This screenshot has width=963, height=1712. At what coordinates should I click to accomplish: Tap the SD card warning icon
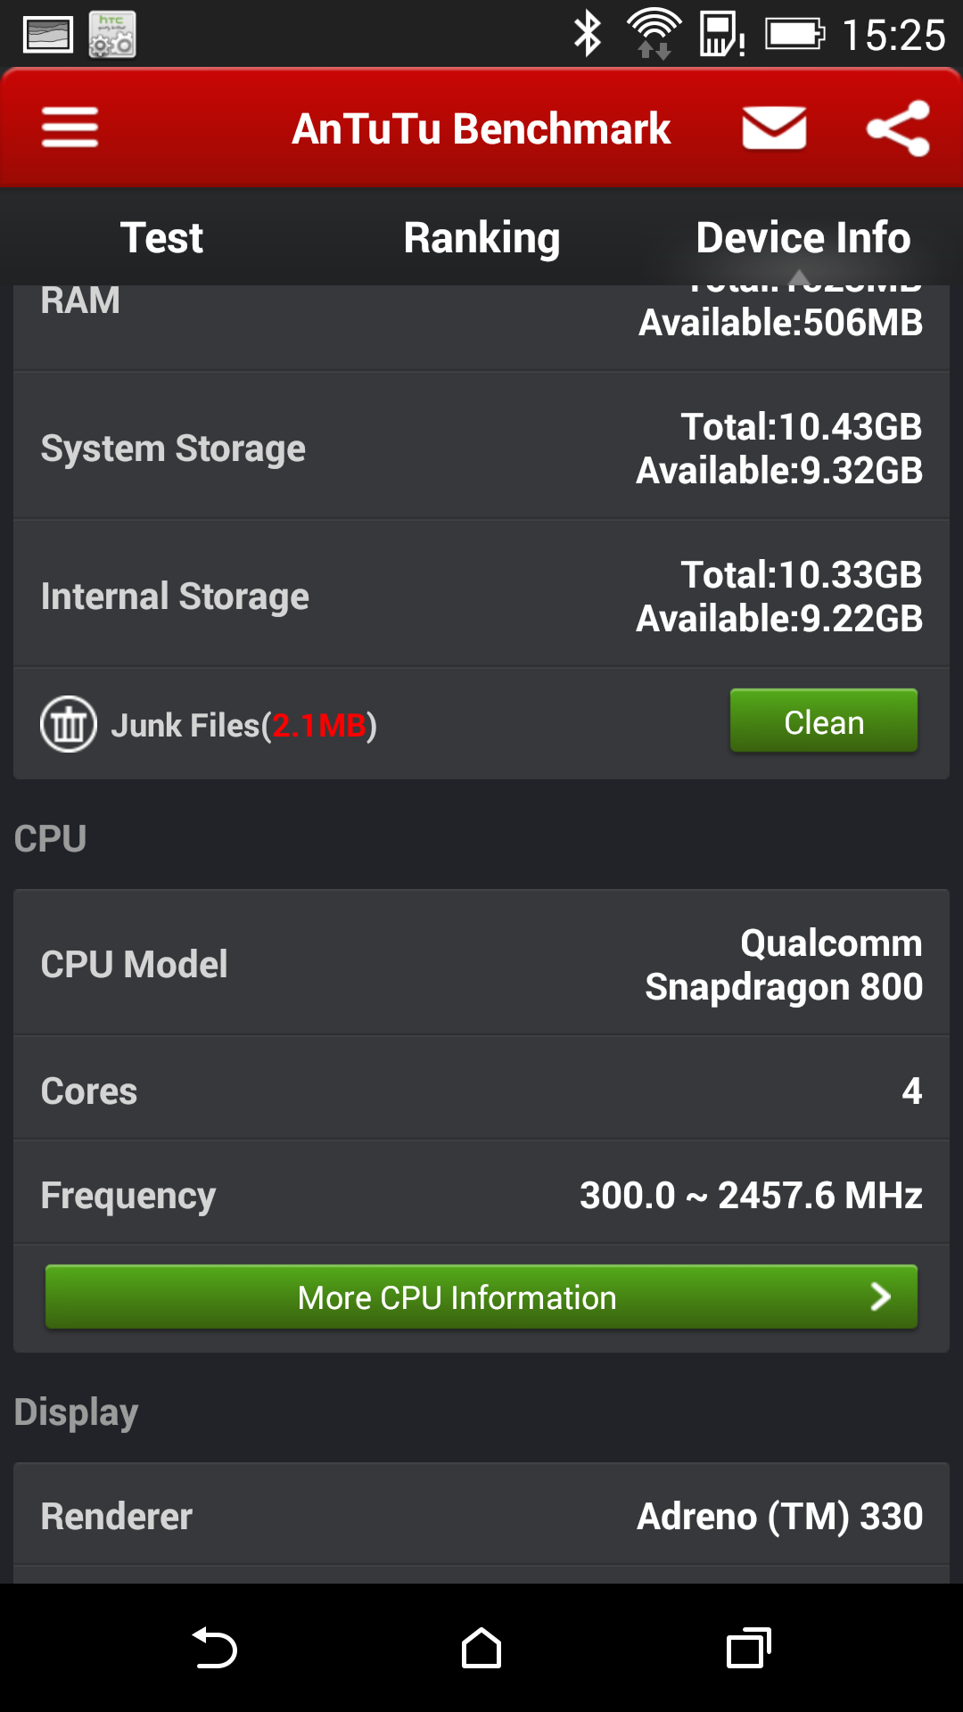click(x=722, y=35)
